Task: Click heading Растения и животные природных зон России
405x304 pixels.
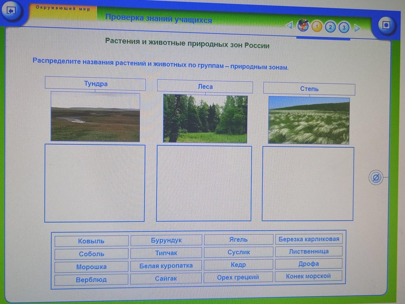Action: click(x=187, y=43)
